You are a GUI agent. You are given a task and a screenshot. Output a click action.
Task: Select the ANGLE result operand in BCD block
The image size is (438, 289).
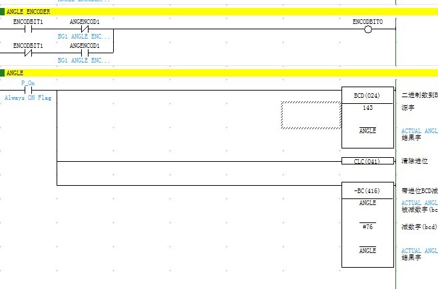367,131
